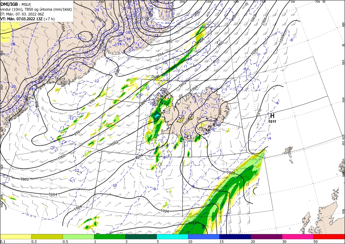Click the '50' legend scale value
The image size is (345, 244).
point(316,242)
